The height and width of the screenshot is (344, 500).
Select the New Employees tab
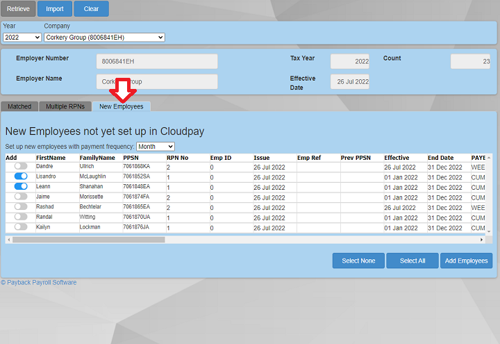tap(122, 106)
